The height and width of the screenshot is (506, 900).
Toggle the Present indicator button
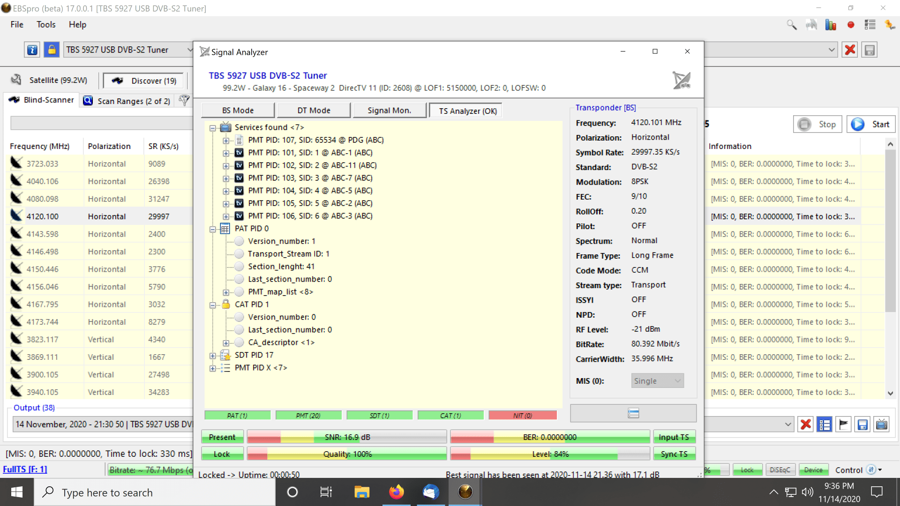click(x=222, y=437)
